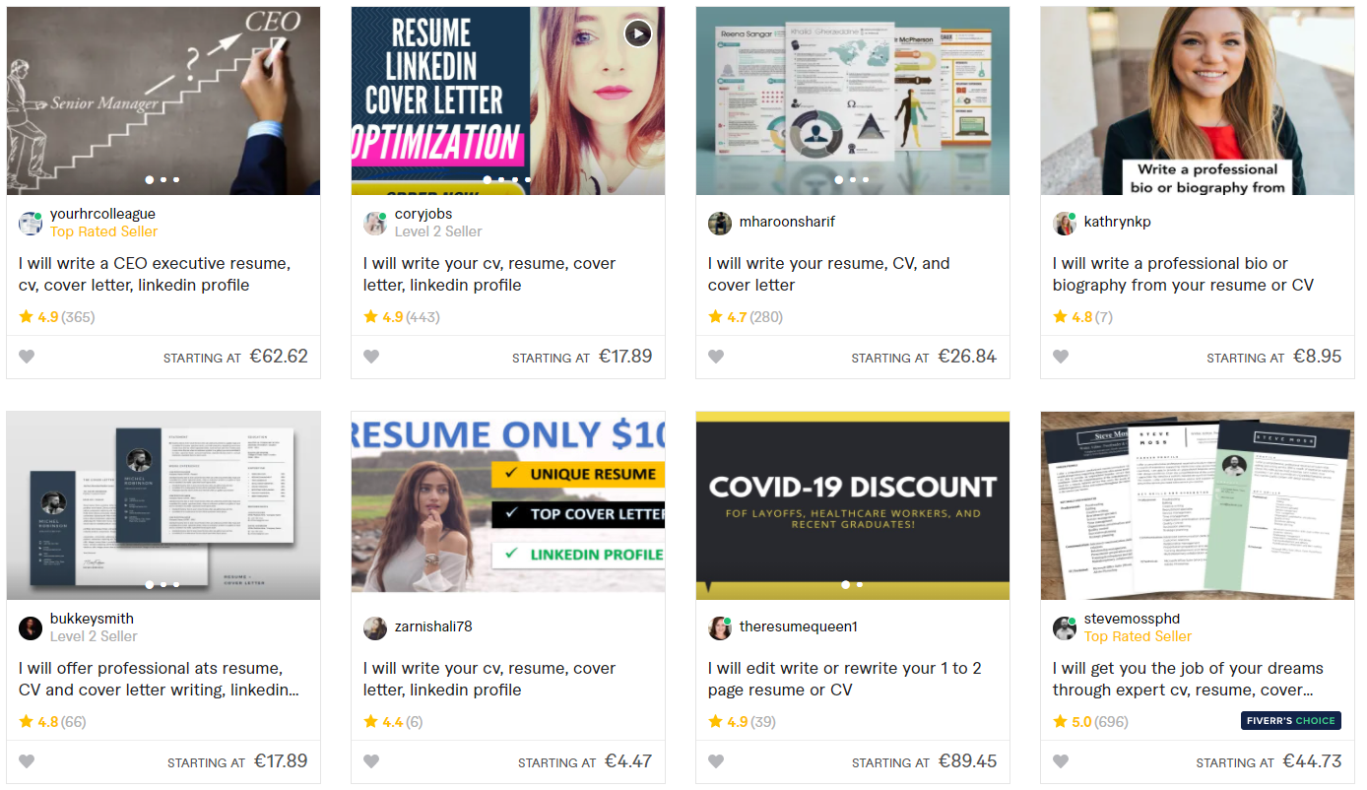
Task: Click the zarnishali78 username
Action: tap(433, 626)
